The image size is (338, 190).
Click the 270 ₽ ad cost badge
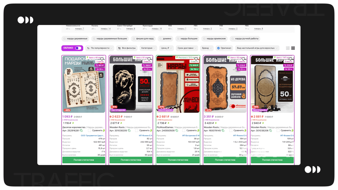241,65
